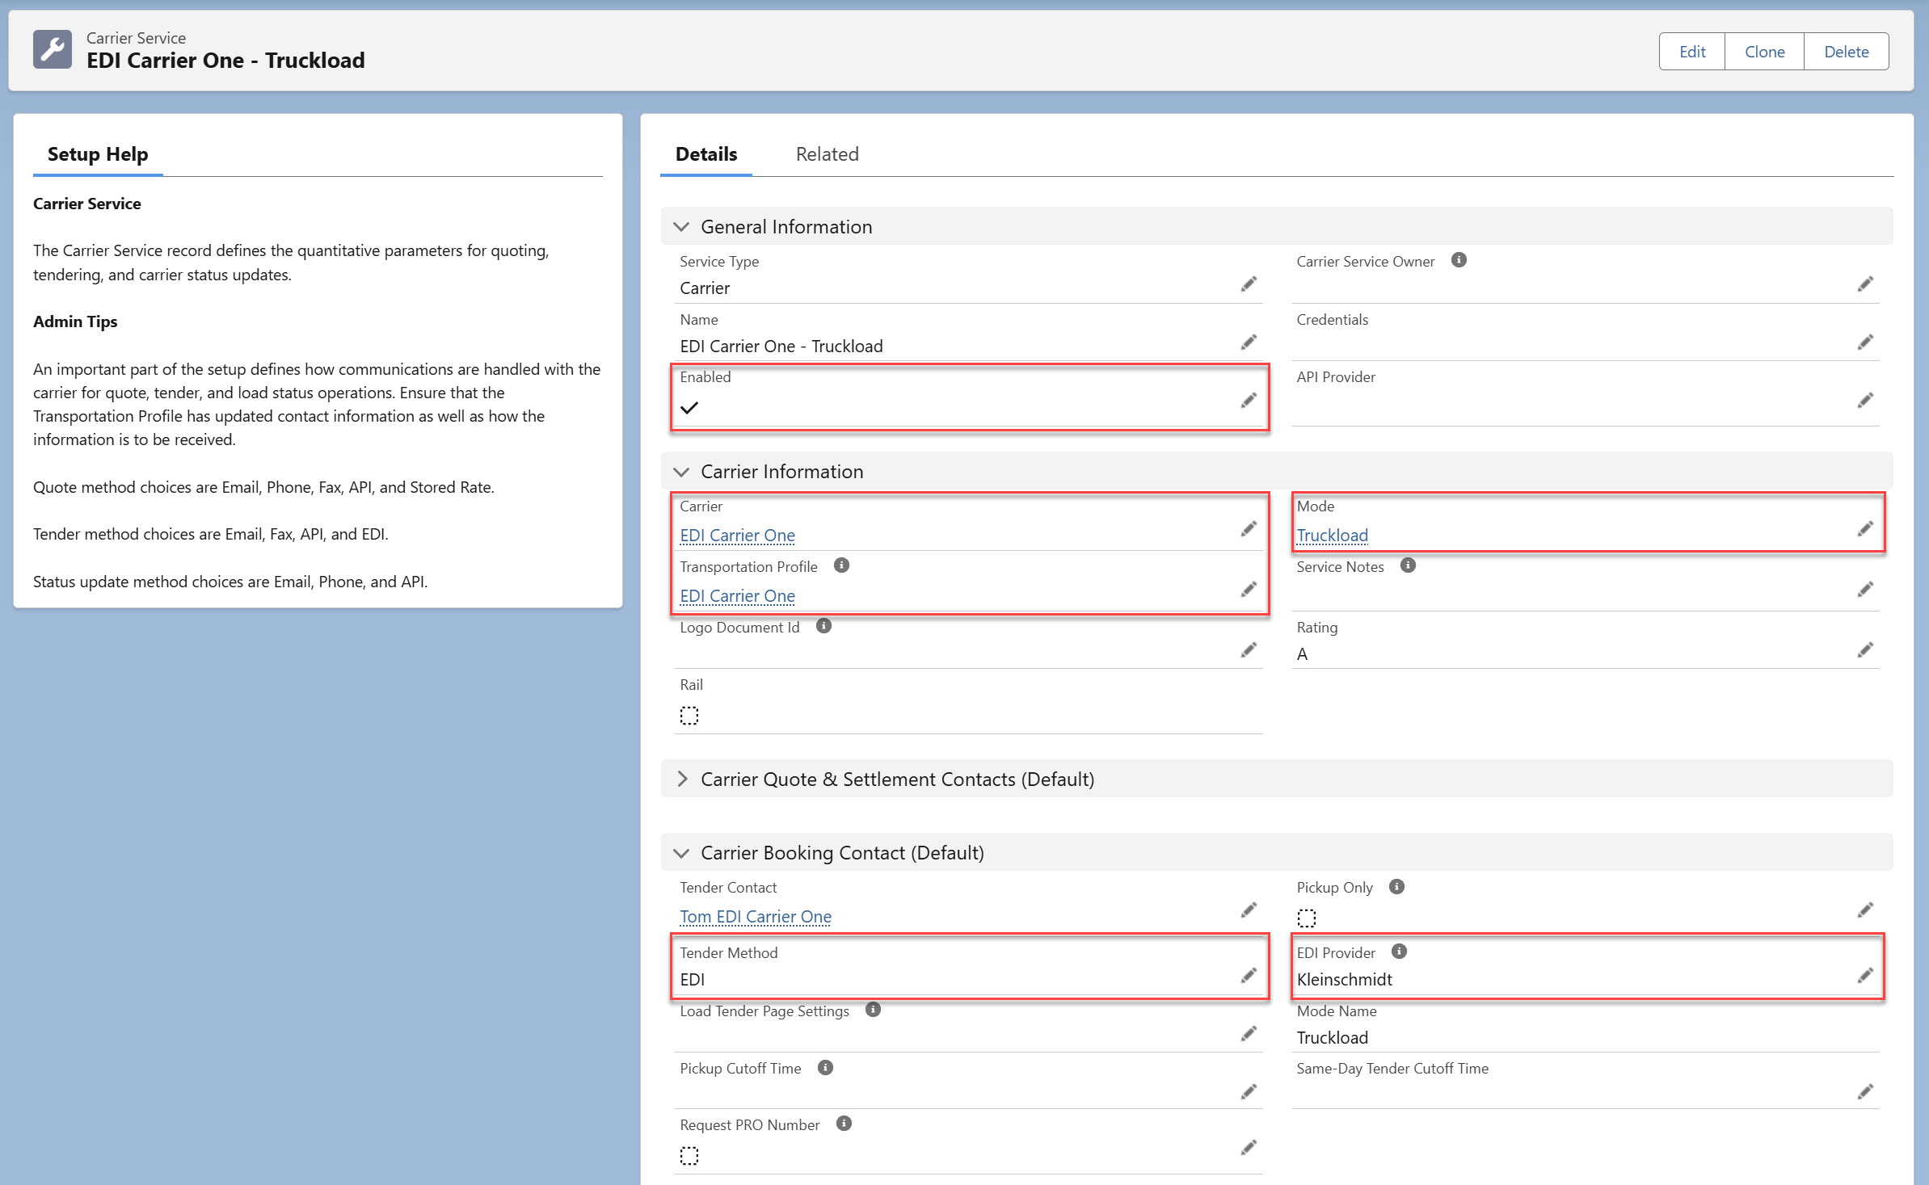Open the EDI Carrier One carrier link

pos(737,536)
